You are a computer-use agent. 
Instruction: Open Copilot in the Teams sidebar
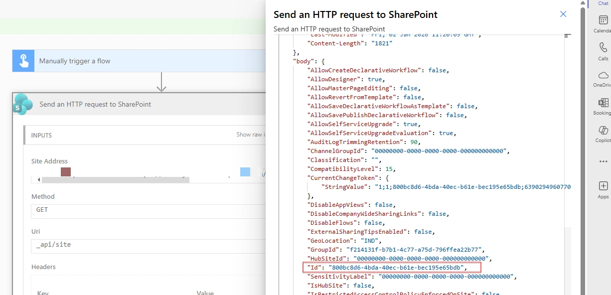(603, 134)
